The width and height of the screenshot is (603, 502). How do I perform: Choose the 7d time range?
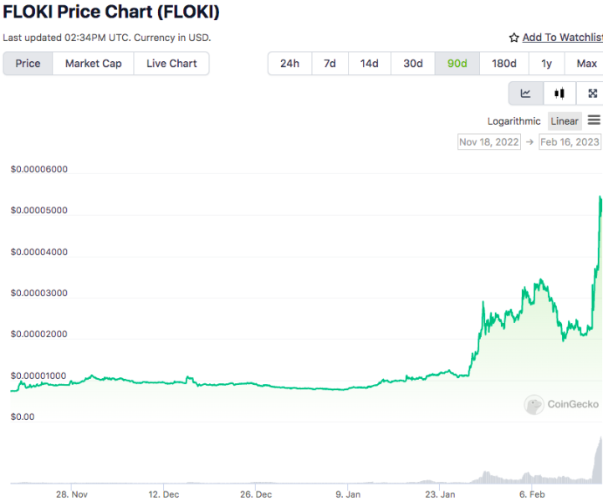330,64
